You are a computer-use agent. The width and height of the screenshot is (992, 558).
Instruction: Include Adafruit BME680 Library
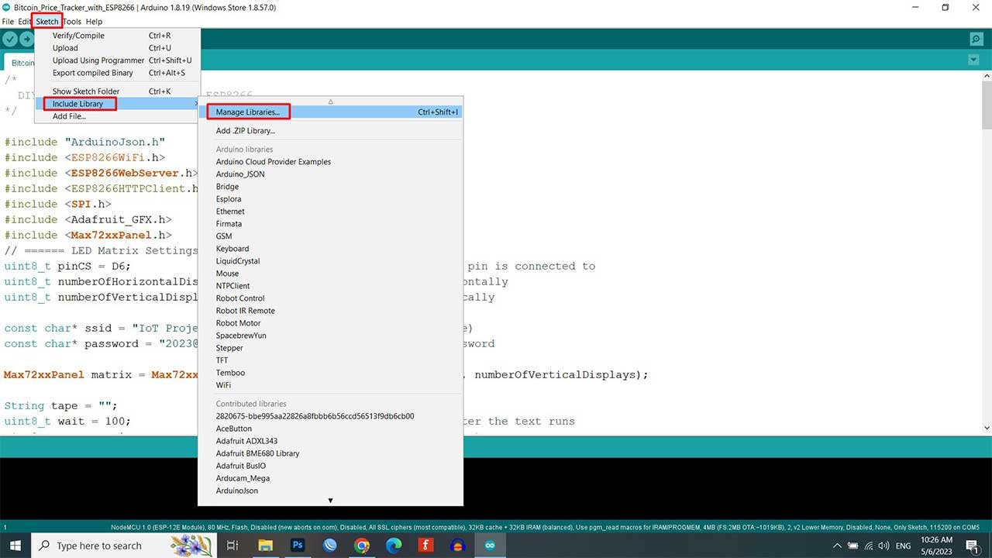pyautogui.click(x=332, y=453)
